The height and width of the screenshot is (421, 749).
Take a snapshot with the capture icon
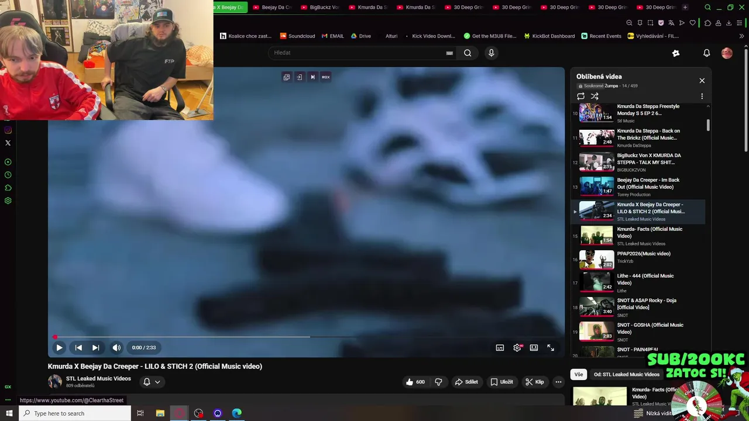point(650,23)
